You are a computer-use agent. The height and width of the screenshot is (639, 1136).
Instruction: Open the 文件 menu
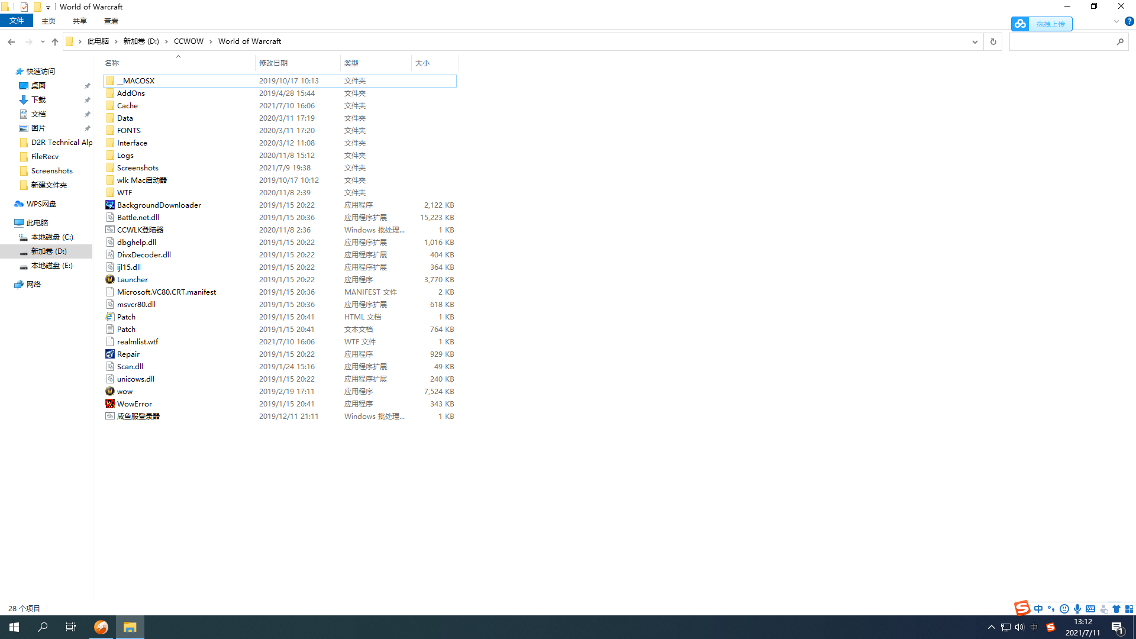pyautogui.click(x=17, y=21)
